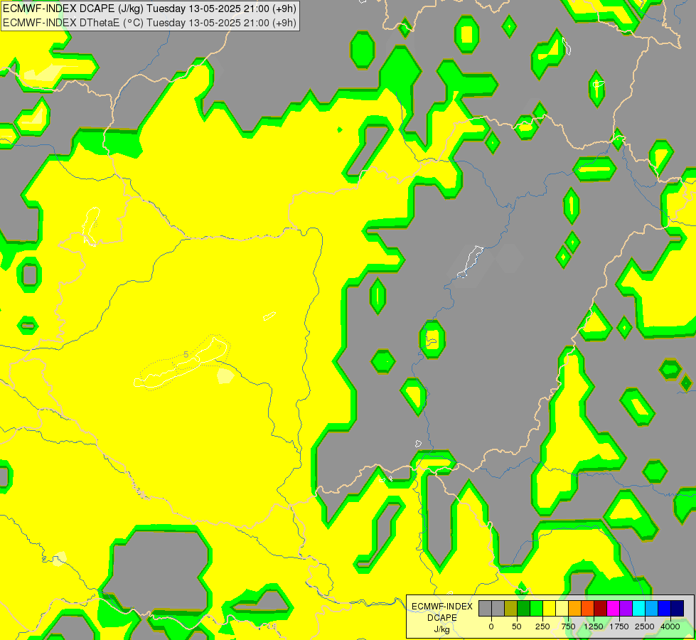Select the pure blue legend swatch
Viewport: 696px width, 640px height.
[665, 608]
